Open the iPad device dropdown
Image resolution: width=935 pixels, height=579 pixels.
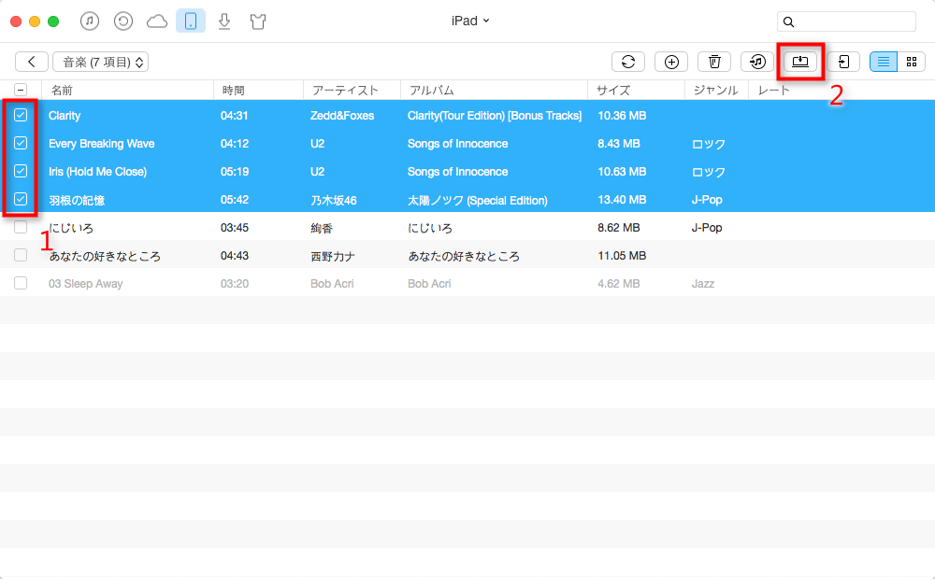tap(470, 21)
